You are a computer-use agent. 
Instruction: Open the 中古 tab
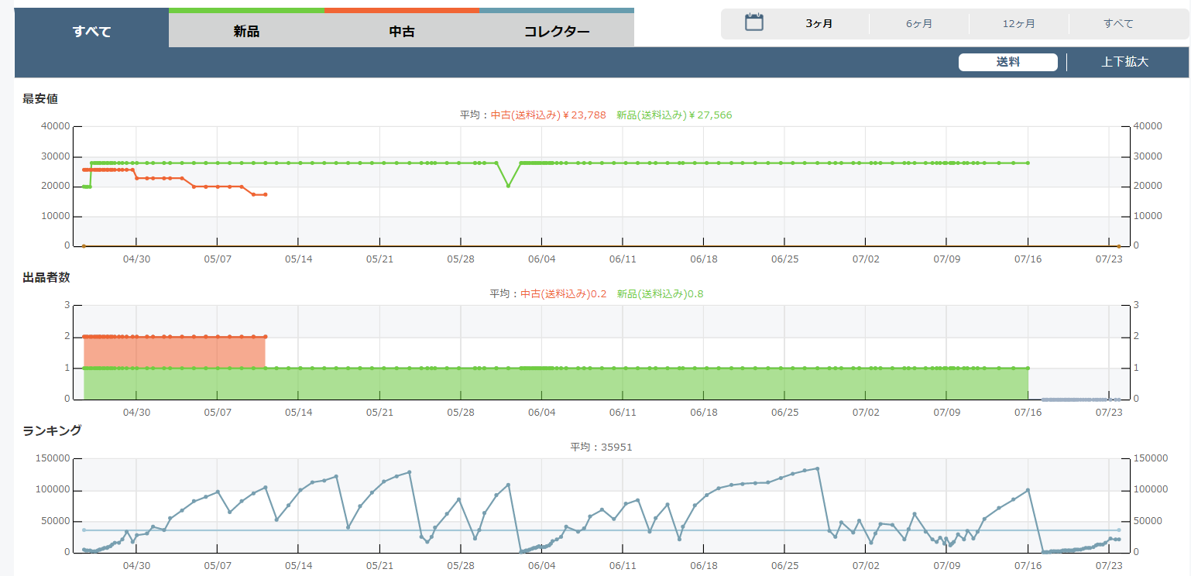402,32
